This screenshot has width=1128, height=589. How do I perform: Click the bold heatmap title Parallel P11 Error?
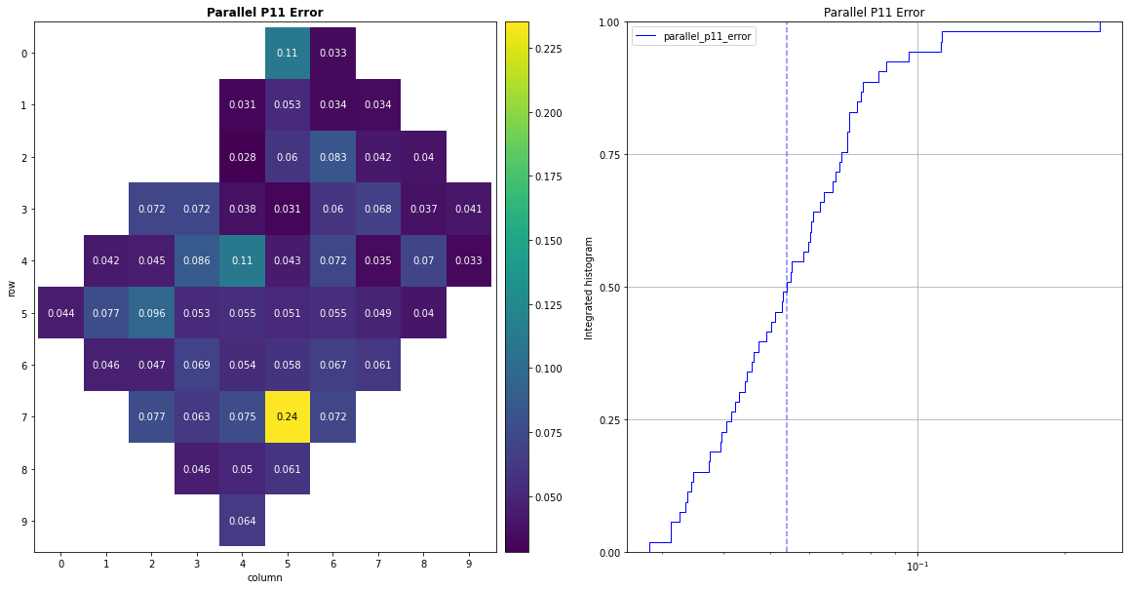pos(265,13)
